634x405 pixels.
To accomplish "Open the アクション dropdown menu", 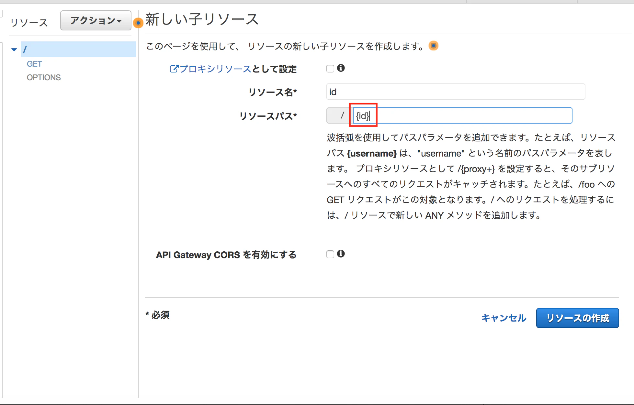I will pyautogui.click(x=96, y=21).
